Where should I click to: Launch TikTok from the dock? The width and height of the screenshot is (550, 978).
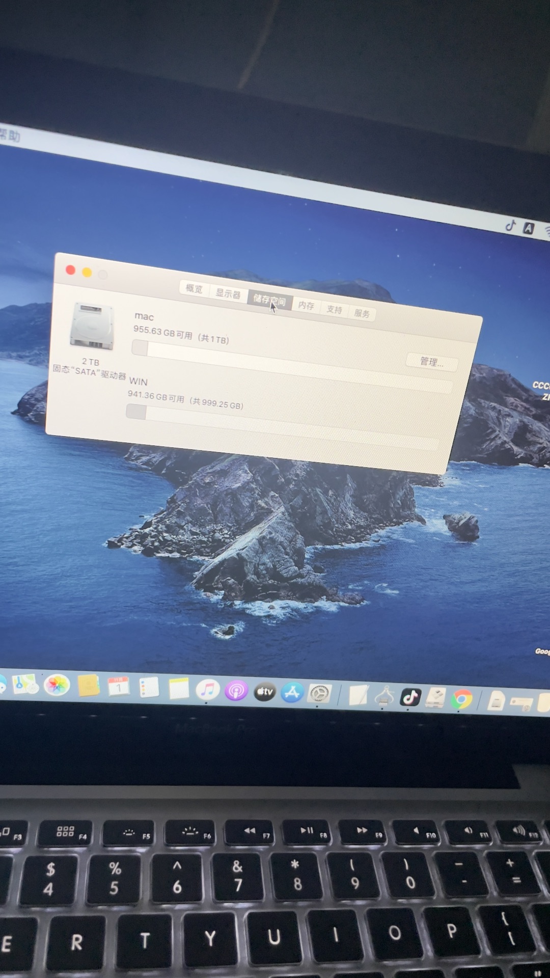[410, 697]
